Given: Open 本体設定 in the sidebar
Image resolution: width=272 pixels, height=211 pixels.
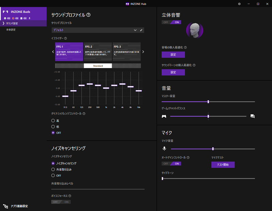Looking at the screenshot, I should tap(11, 30).
